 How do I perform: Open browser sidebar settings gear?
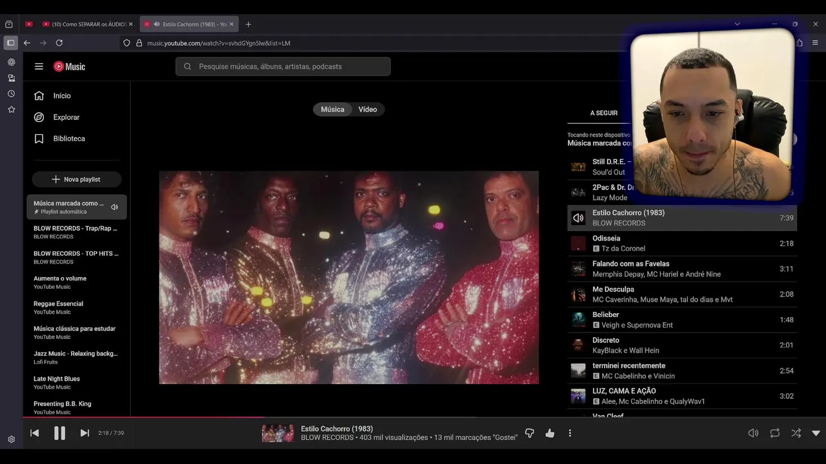pos(11,439)
